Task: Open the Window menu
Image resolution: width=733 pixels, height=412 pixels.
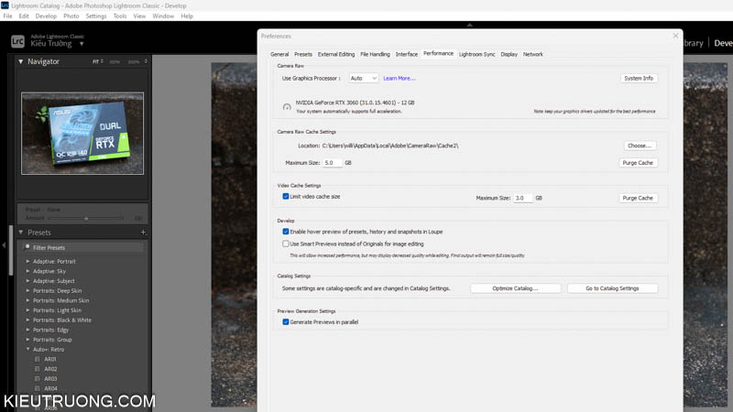Action: 163,16
